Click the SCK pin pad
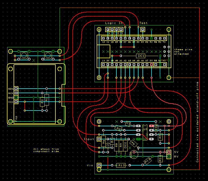The image size is (208, 181). [x=16, y=93]
